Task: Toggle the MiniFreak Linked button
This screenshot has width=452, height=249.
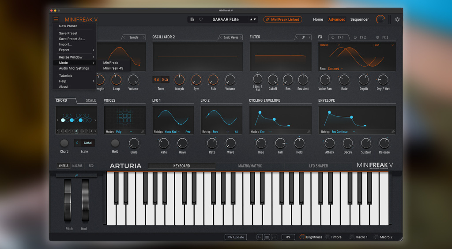Action: tap(282, 19)
